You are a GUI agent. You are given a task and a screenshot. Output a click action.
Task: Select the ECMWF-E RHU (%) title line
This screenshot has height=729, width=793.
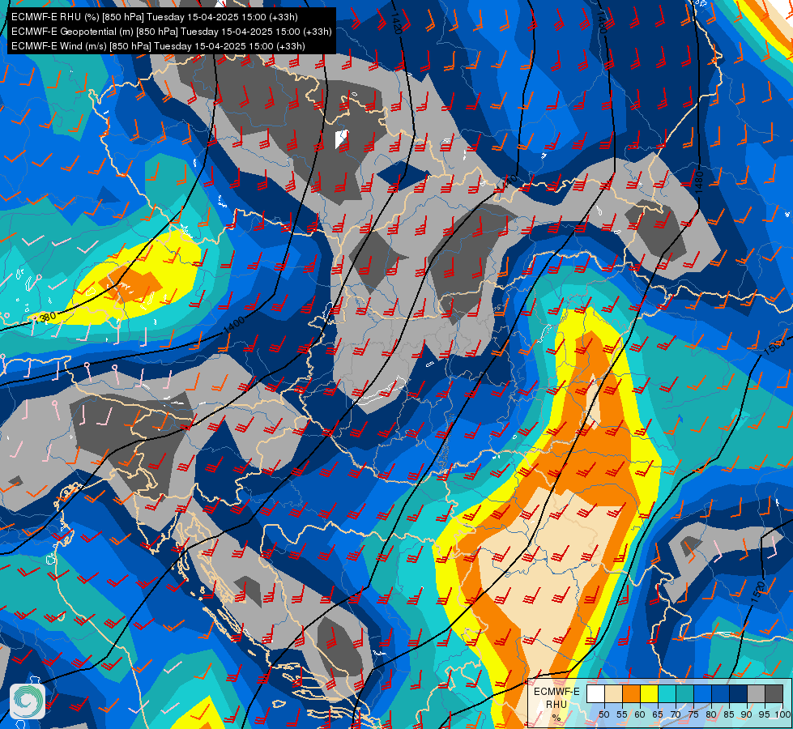pyautogui.click(x=155, y=17)
